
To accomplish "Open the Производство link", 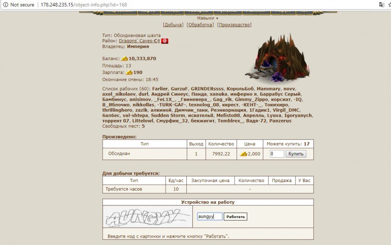I will pyautogui.click(x=234, y=25).
